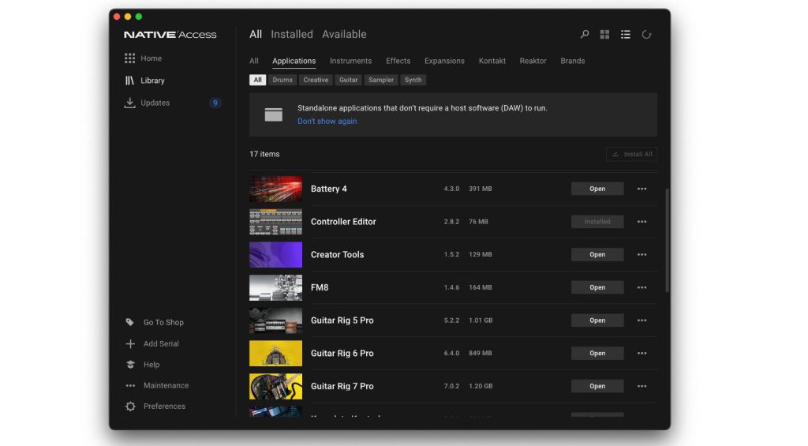Open more options for Controller Editor
This screenshot has height=446, width=808.
[x=642, y=222]
